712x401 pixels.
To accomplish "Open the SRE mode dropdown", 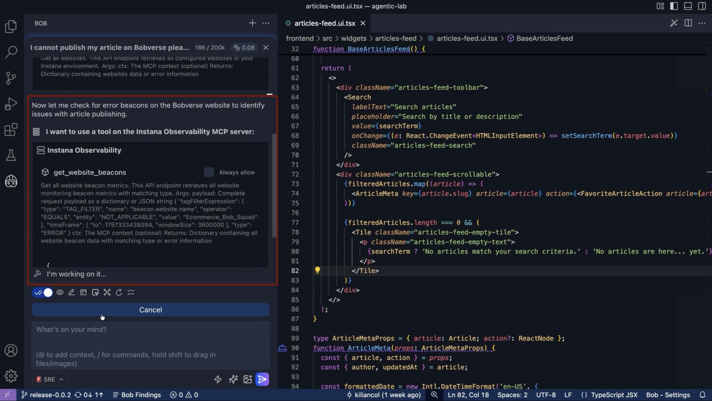I will [50, 379].
